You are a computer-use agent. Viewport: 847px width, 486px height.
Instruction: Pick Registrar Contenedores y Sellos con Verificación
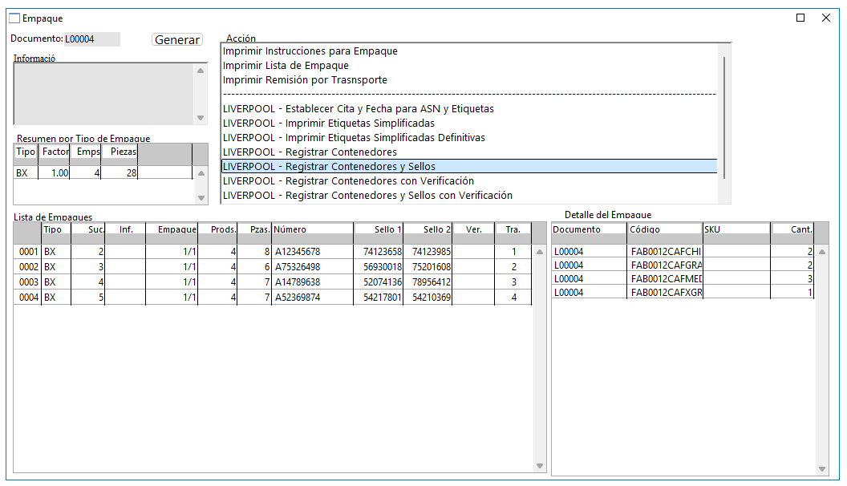click(x=367, y=196)
